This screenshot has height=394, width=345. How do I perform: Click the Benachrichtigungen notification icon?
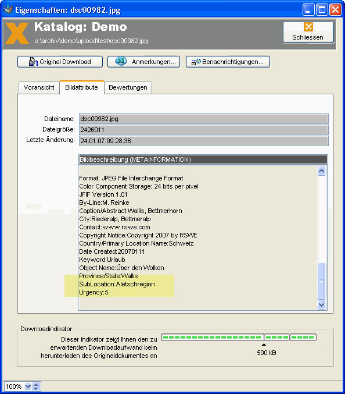(x=196, y=62)
